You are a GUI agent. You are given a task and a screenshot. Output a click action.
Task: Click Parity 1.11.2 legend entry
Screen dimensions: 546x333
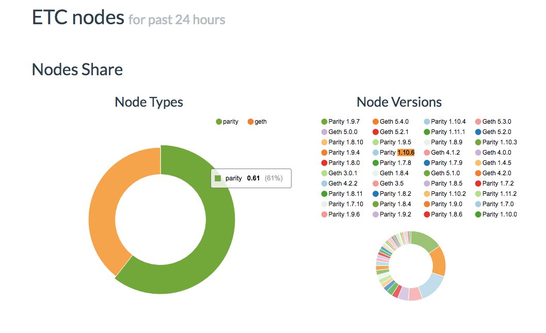496,193
